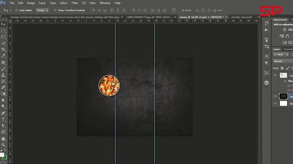This screenshot has width=293, height=164.
Task: Open the Group auto-select dropdown
Action: (43, 10)
